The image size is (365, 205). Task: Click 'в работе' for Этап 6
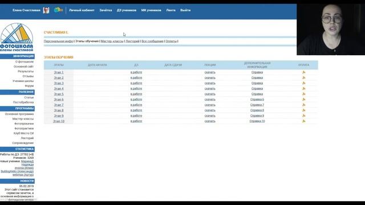click(x=136, y=99)
